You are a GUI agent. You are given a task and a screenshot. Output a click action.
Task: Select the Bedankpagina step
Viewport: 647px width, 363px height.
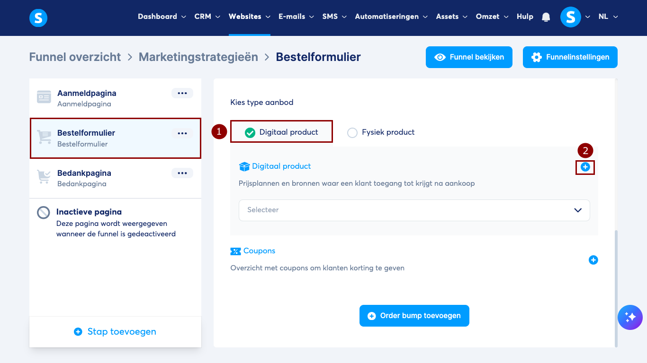pos(115,178)
